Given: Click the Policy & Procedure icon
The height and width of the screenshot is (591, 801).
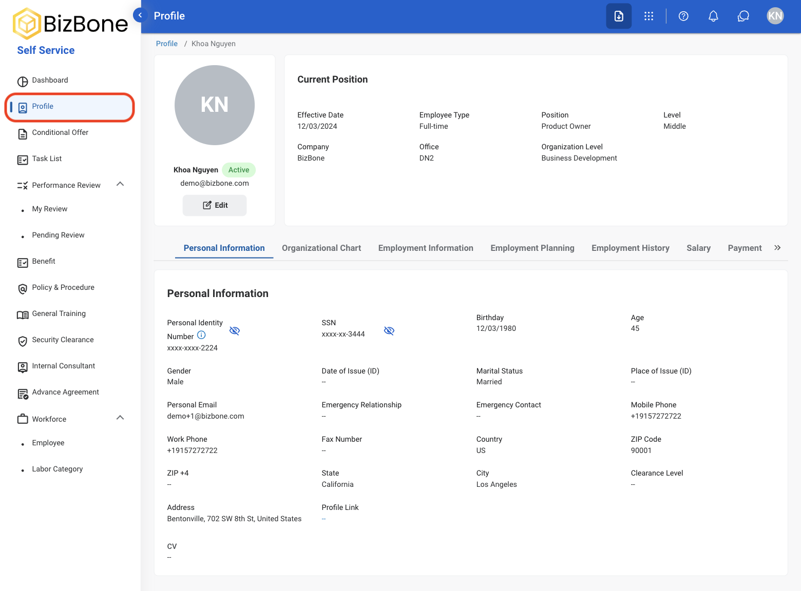Looking at the screenshot, I should click(23, 289).
